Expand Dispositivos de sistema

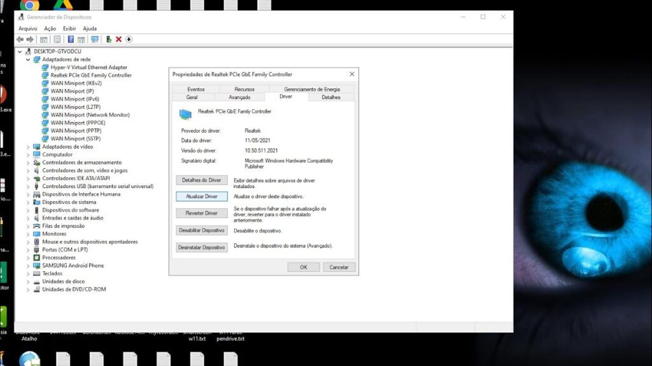coord(28,202)
